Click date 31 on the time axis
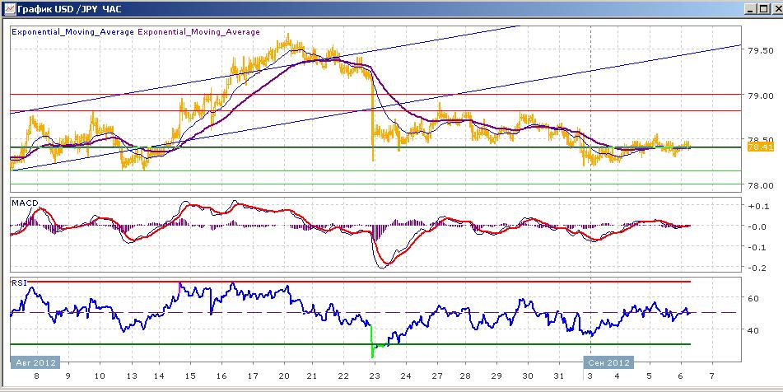The height and width of the screenshot is (392, 783). [x=559, y=376]
